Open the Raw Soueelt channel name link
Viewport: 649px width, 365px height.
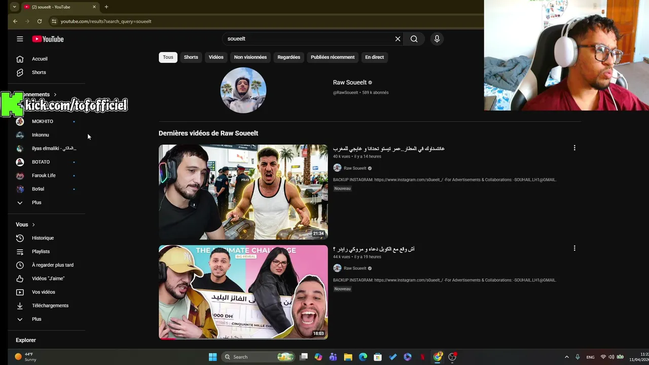tap(350, 82)
